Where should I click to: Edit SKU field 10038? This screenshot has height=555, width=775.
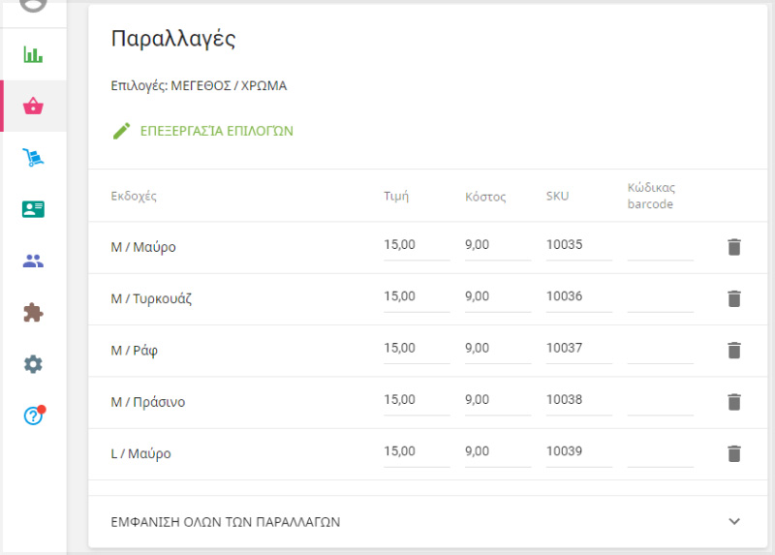click(x=578, y=401)
